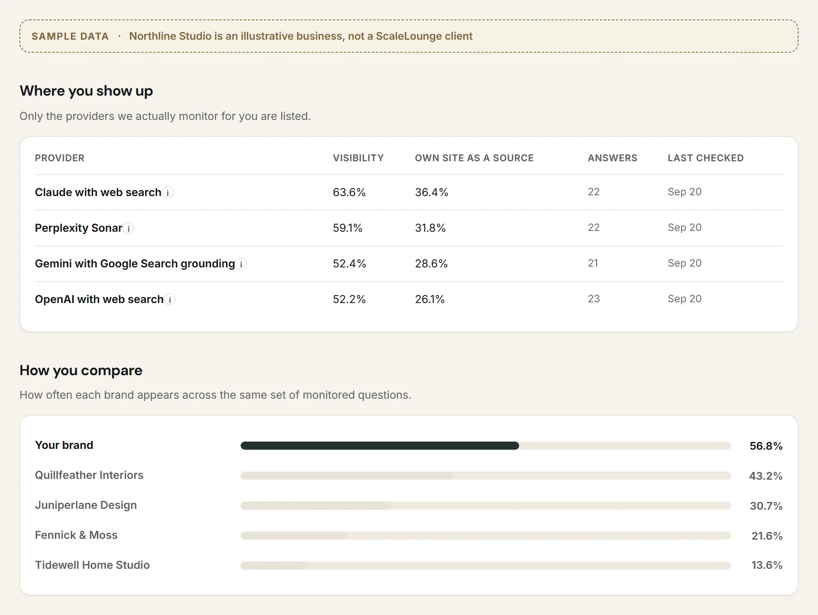Select the 63.6% visibility value
This screenshot has width=818, height=615.
(349, 192)
